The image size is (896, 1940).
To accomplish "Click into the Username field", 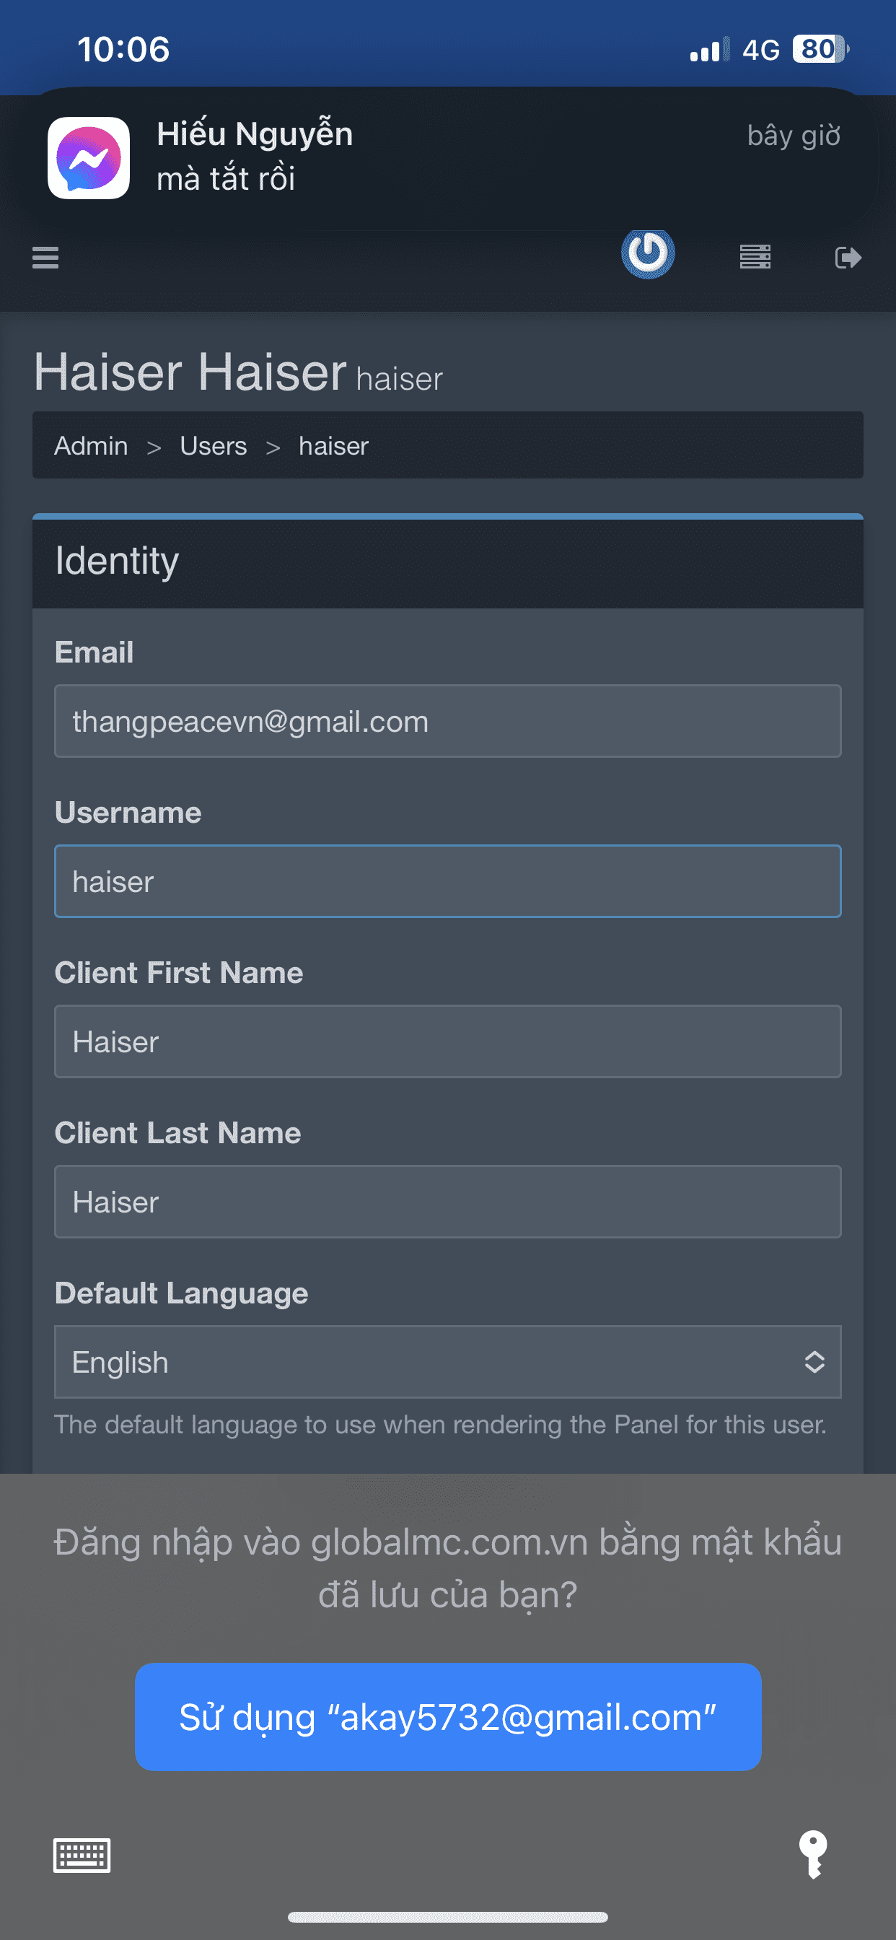I will 448,881.
